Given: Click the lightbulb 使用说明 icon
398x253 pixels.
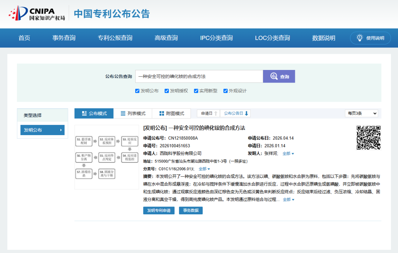Looking at the screenshot, I should tap(360, 38).
